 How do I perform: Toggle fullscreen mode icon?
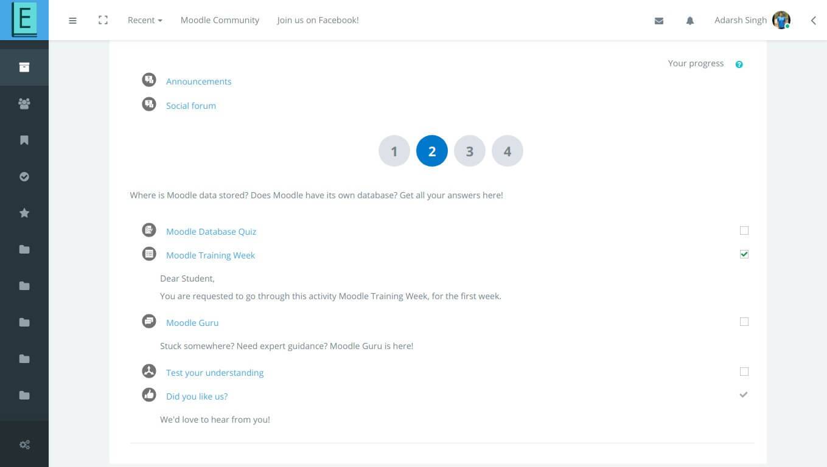[x=103, y=20]
